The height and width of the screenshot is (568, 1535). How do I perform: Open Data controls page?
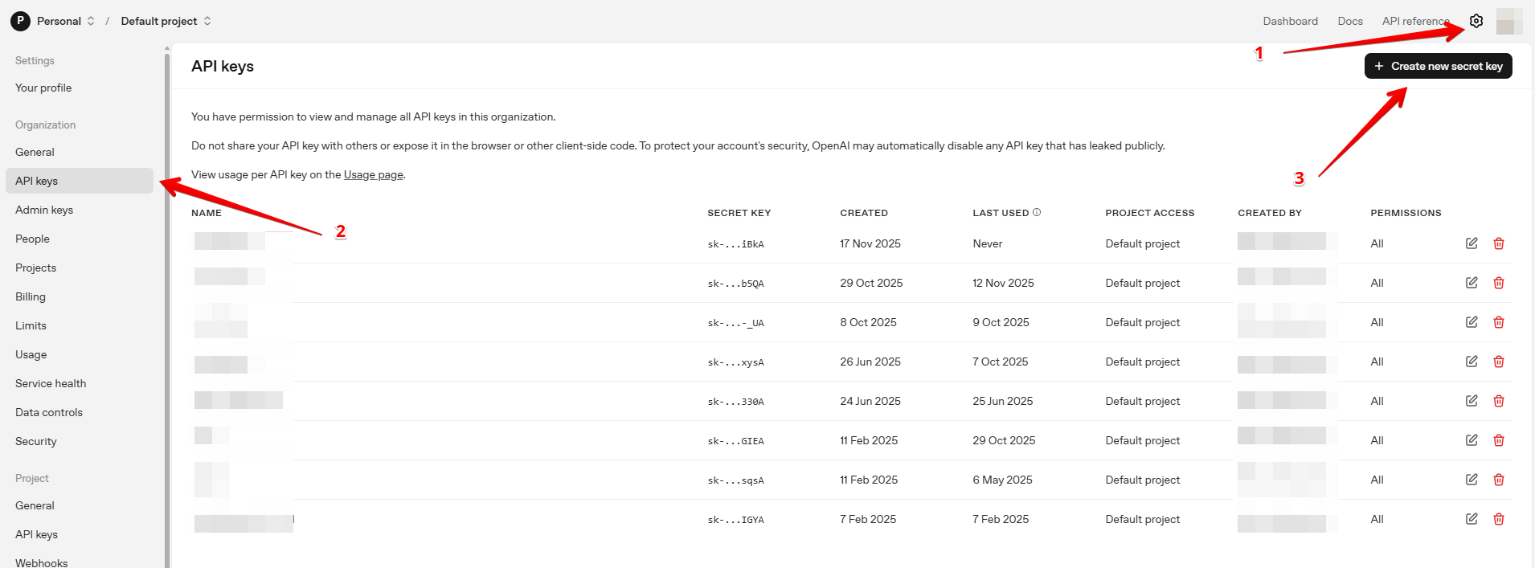(x=49, y=412)
